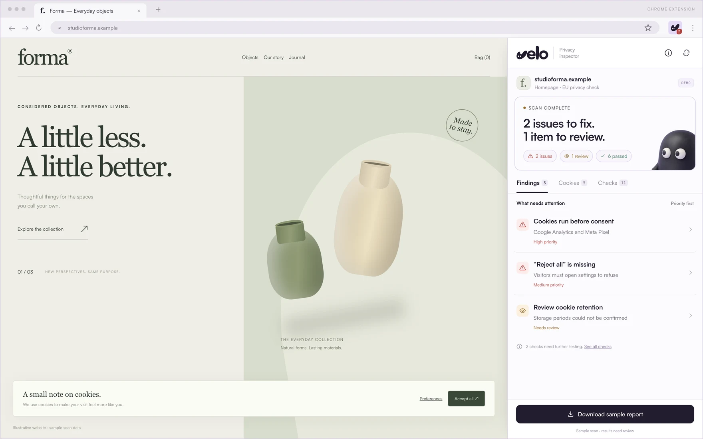Expand the Reject all is missing chevron
This screenshot has height=439, width=703.
[x=691, y=273]
